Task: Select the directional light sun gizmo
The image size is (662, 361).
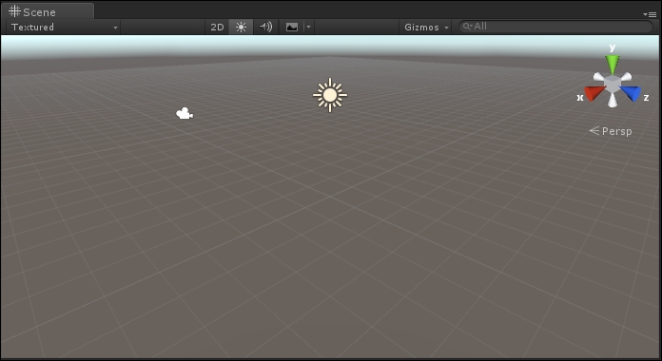Action: (330, 95)
